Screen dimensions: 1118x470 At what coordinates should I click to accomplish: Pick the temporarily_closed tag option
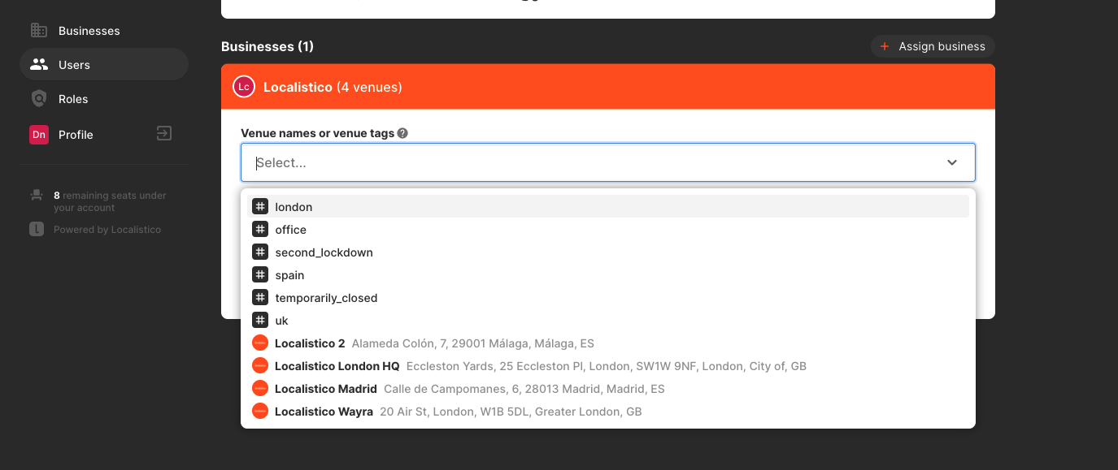(608, 298)
